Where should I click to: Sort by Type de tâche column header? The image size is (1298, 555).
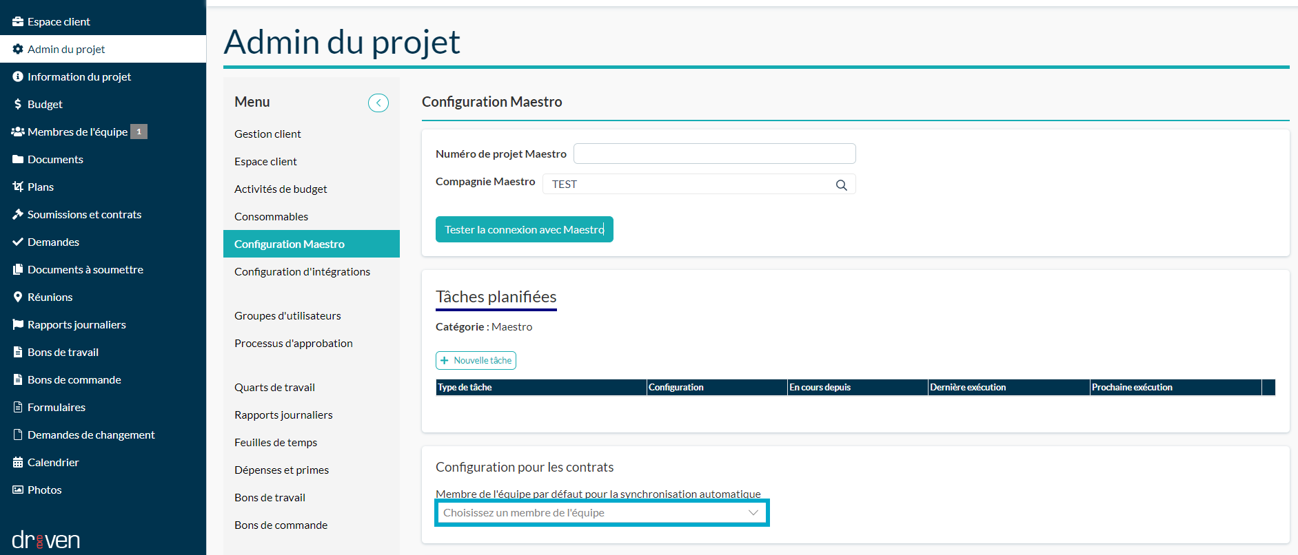coord(541,387)
